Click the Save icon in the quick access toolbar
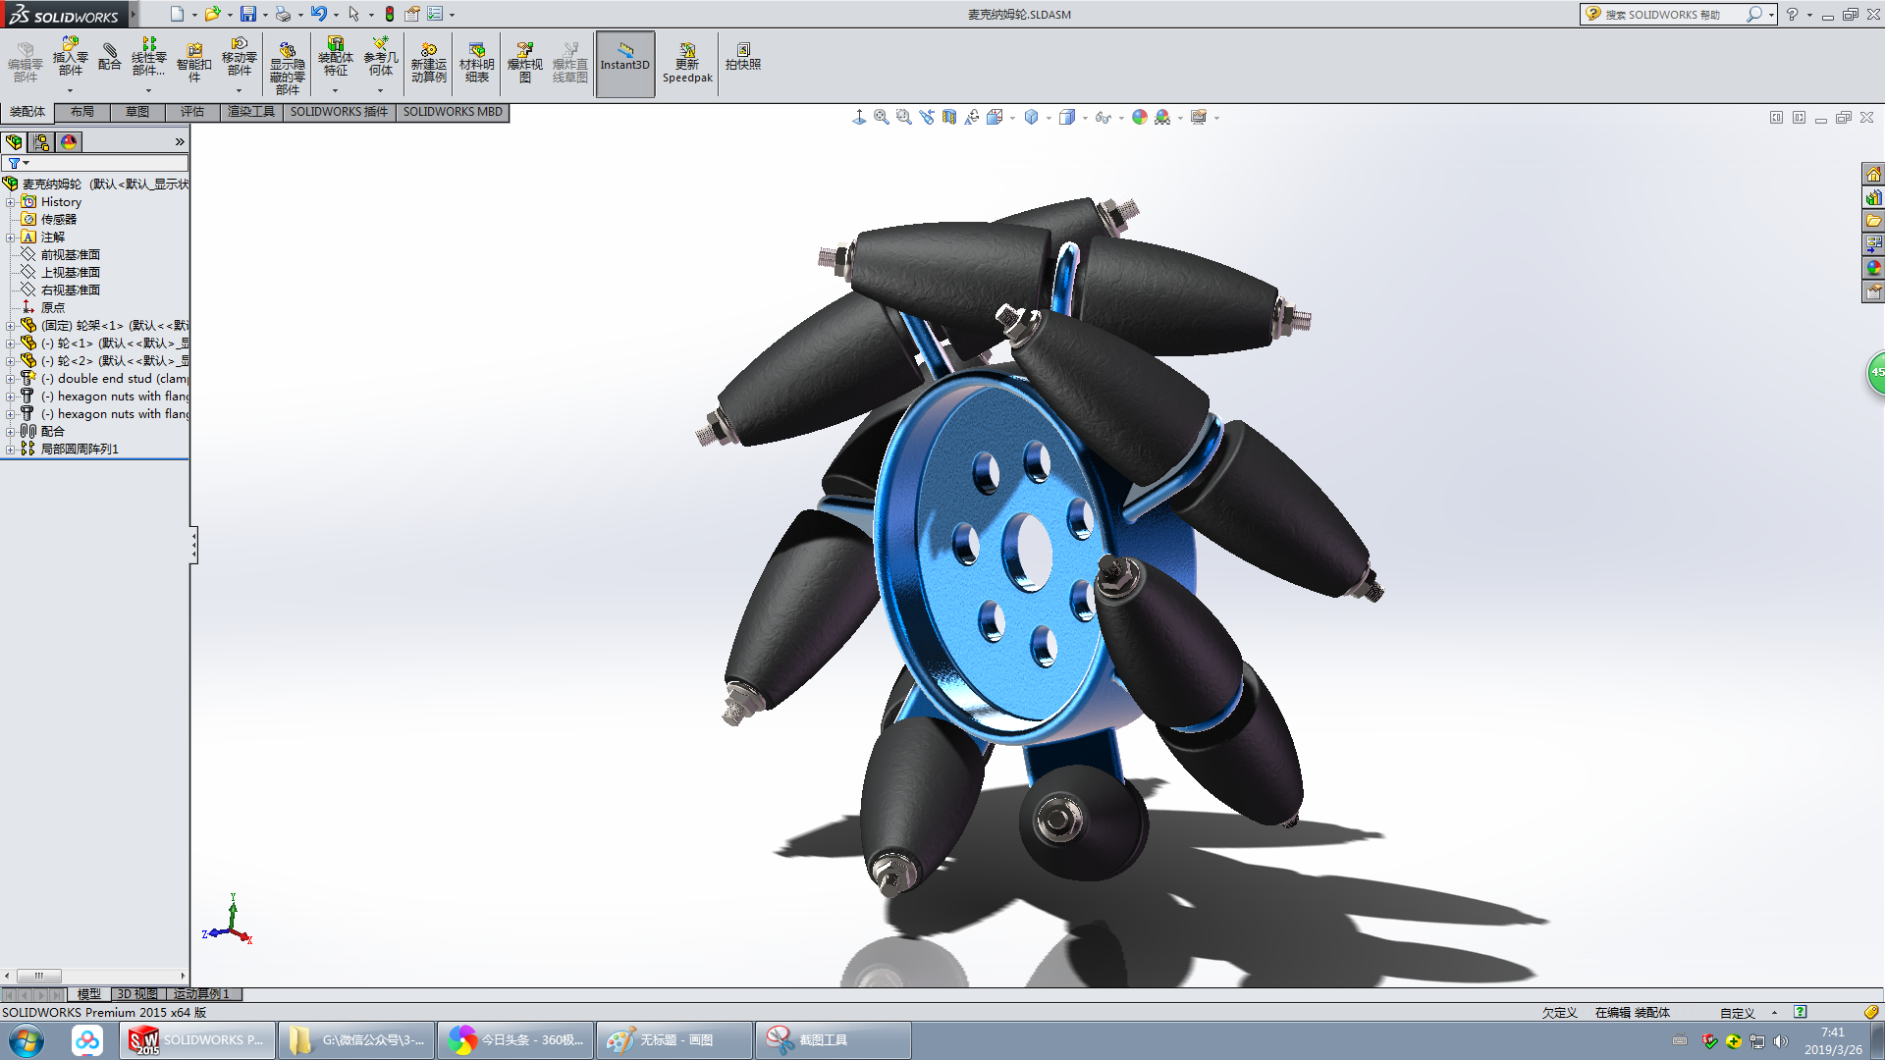The width and height of the screenshot is (1885, 1060). click(248, 14)
